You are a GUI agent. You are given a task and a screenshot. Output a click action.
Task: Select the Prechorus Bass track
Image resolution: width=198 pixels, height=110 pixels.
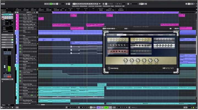tap(27, 42)
